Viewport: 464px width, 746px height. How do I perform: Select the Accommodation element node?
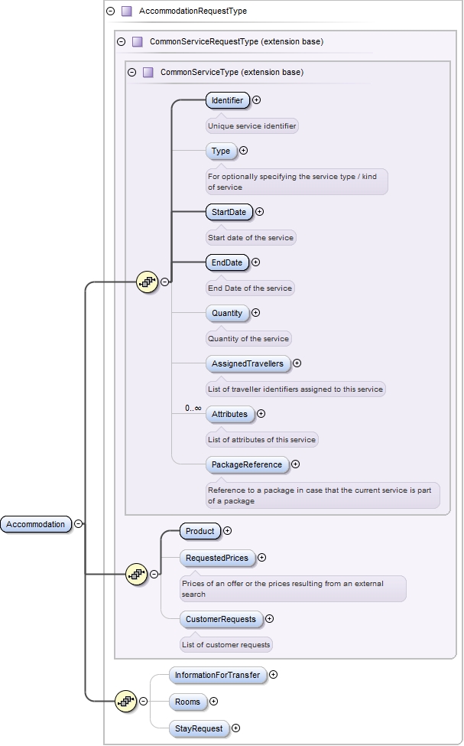click(x=36, y=524)
